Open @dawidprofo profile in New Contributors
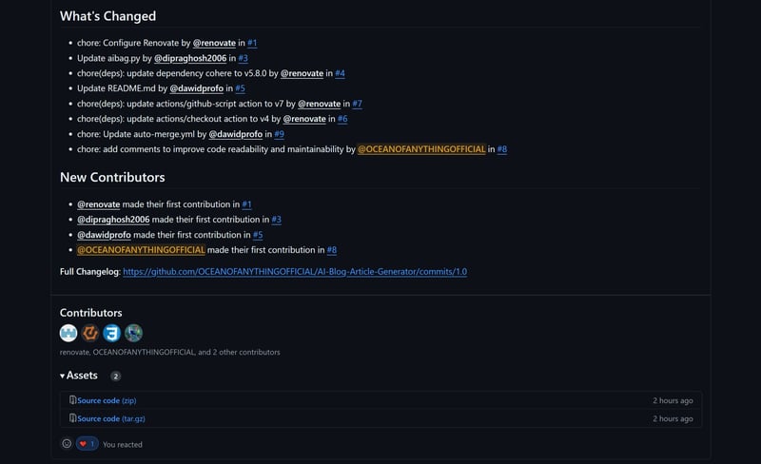Image resolution: width=761 pixels, height=464 pixels. (104, 235)
